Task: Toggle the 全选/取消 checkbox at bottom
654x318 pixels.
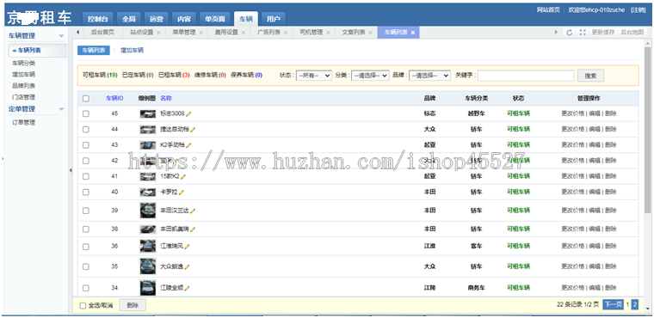Action: click(83, 305)
